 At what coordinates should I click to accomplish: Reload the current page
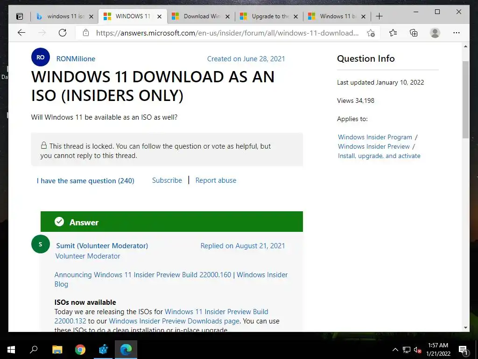tap(63, 33)
